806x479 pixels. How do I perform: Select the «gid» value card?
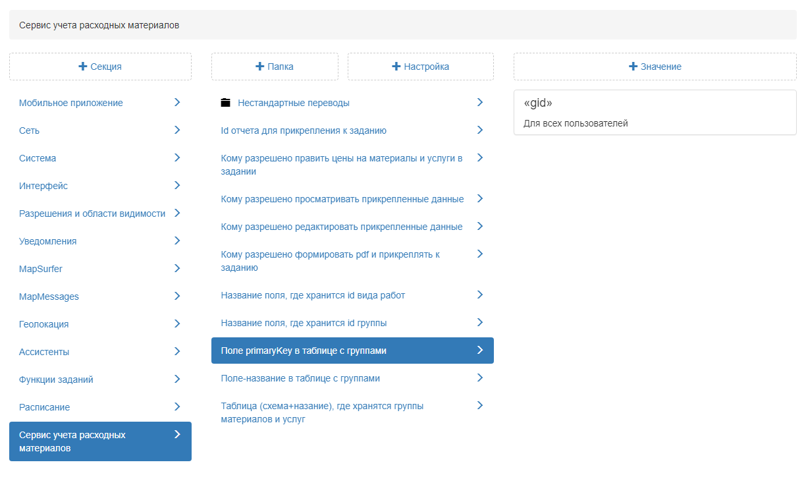pyautogui.click(x=655, y=113)
